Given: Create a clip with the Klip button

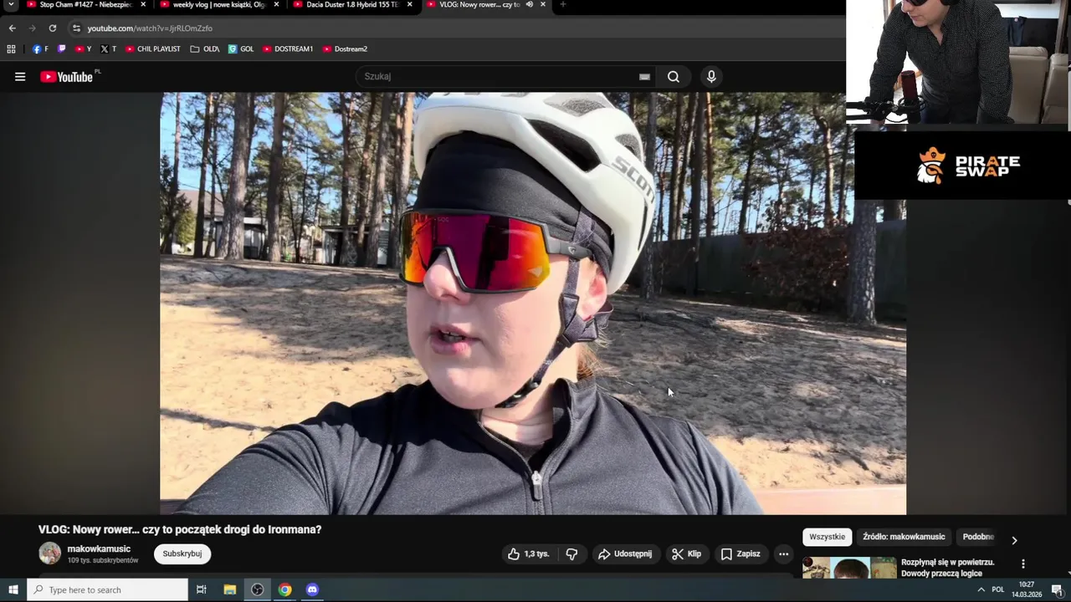Looking at the screenshot, I should (686, 554).
